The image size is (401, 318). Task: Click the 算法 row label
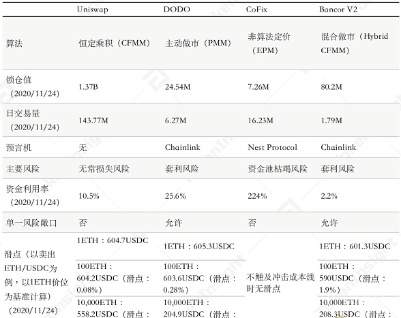14,44
